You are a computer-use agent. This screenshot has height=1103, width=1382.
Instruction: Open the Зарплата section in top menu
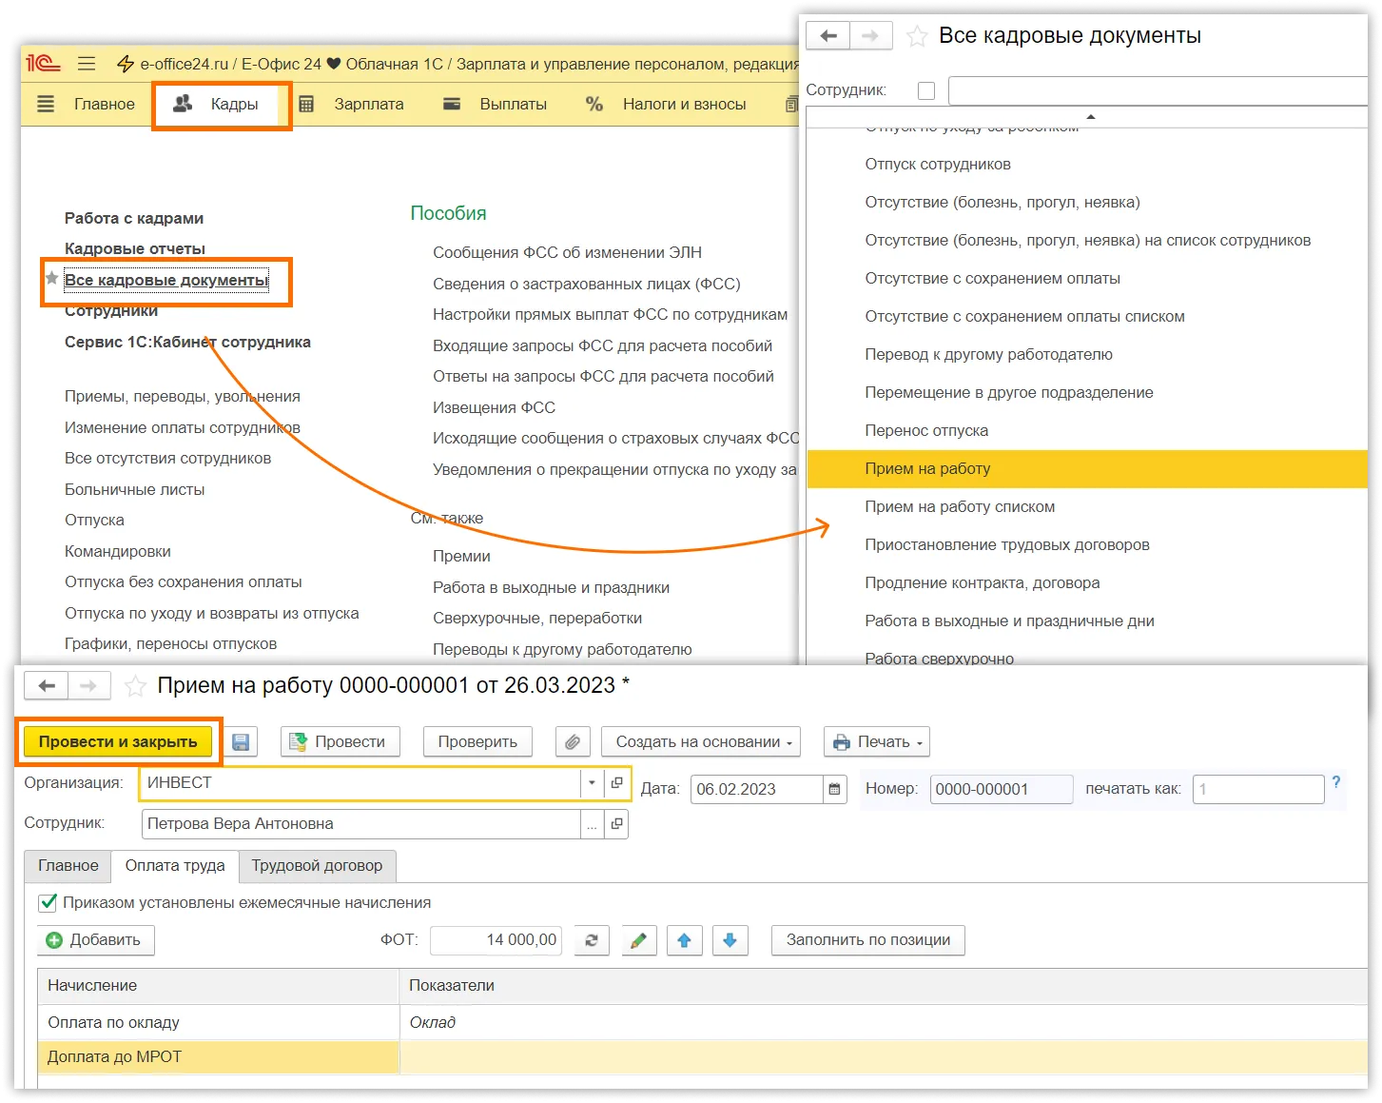pos(368,105)
